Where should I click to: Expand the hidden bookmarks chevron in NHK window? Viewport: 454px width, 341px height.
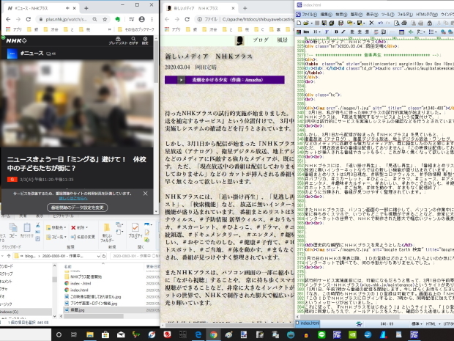(x=109, y=29)
